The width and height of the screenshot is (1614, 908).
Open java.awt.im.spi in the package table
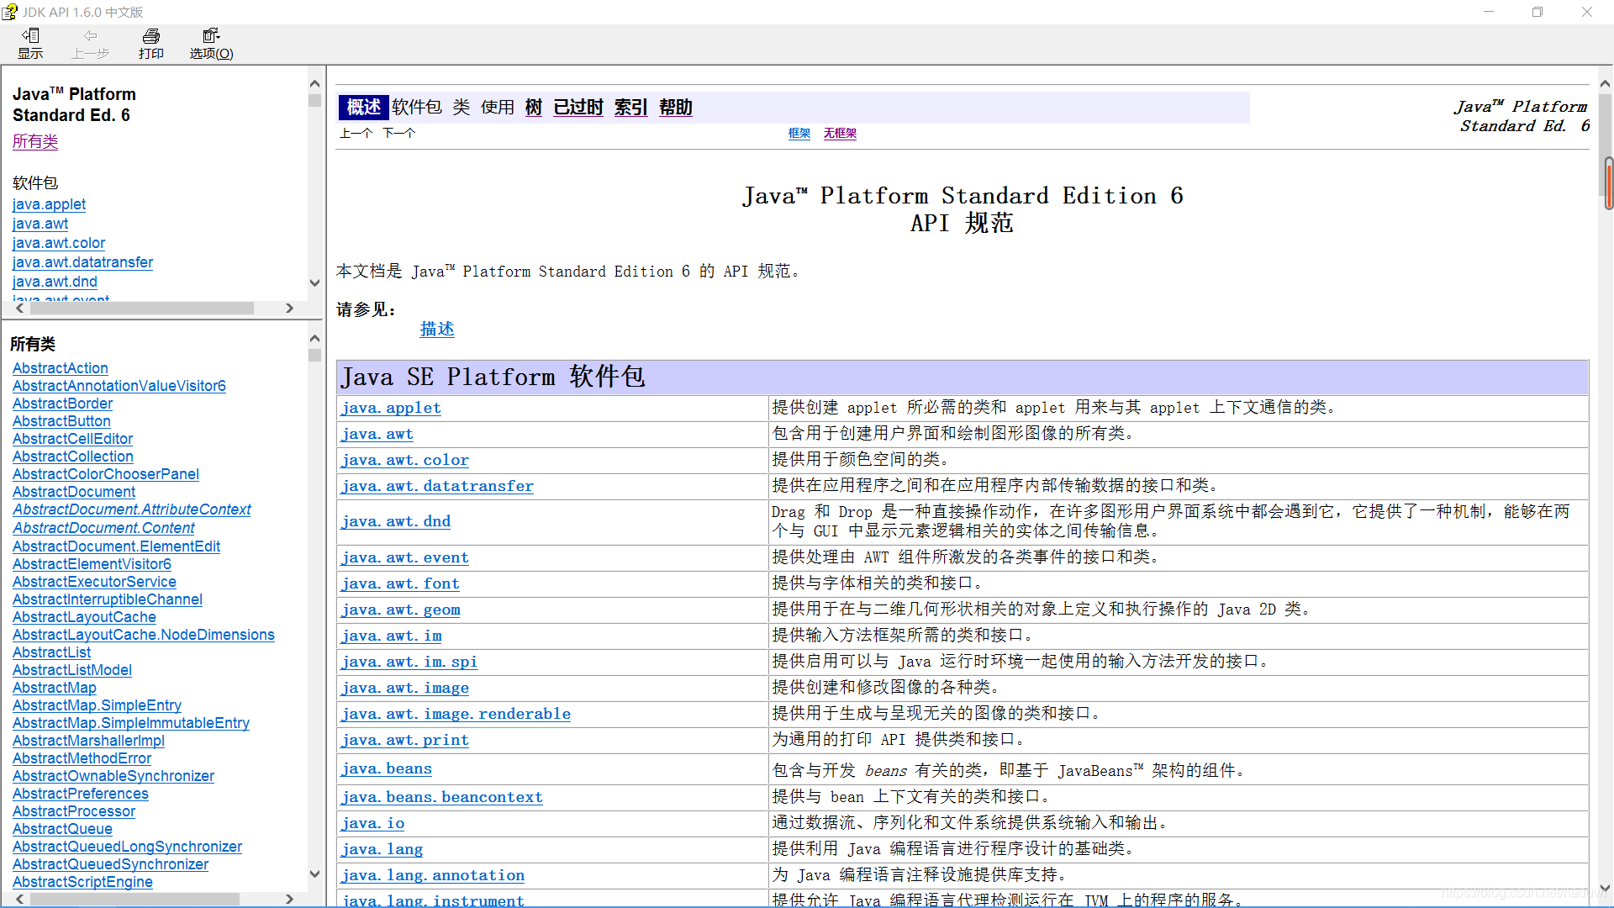click(409, 662)
